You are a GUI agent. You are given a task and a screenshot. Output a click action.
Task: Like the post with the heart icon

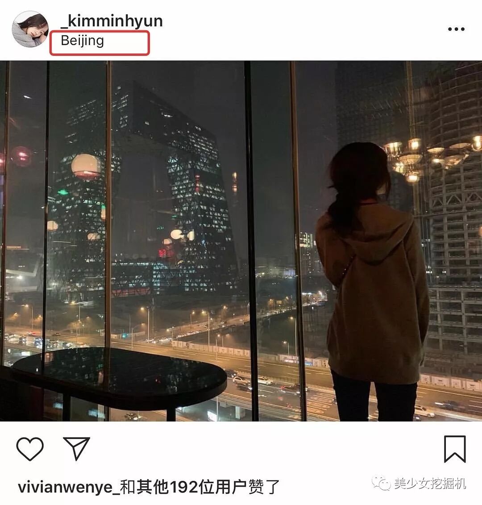click(29, 449)
